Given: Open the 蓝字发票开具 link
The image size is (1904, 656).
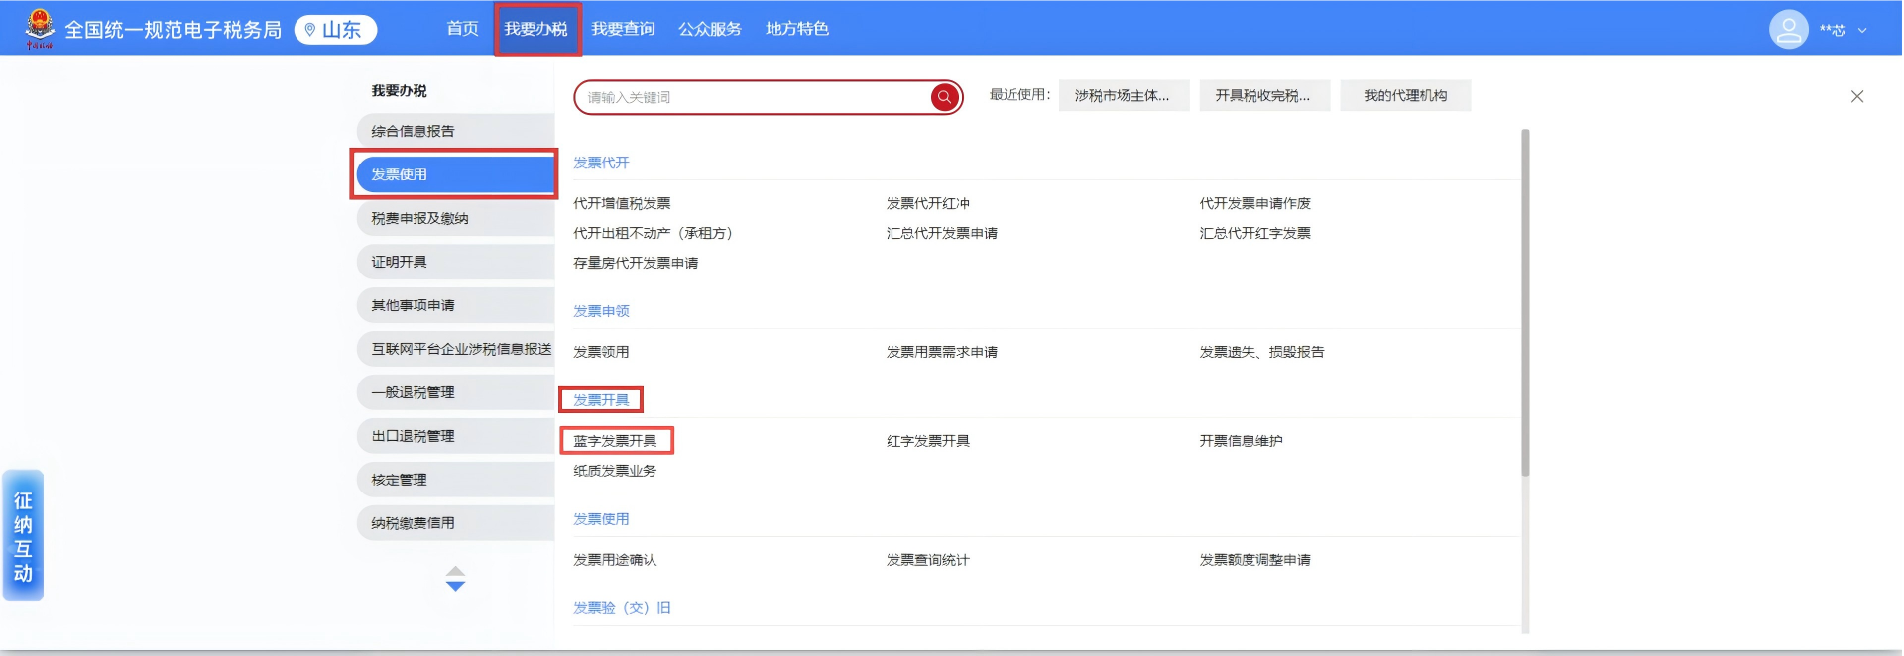Looking at the screenshot, I should (x=615, y=441).
